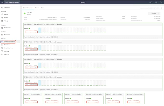
Task: Open the alerts counter icon in the header
Action: 151,2
